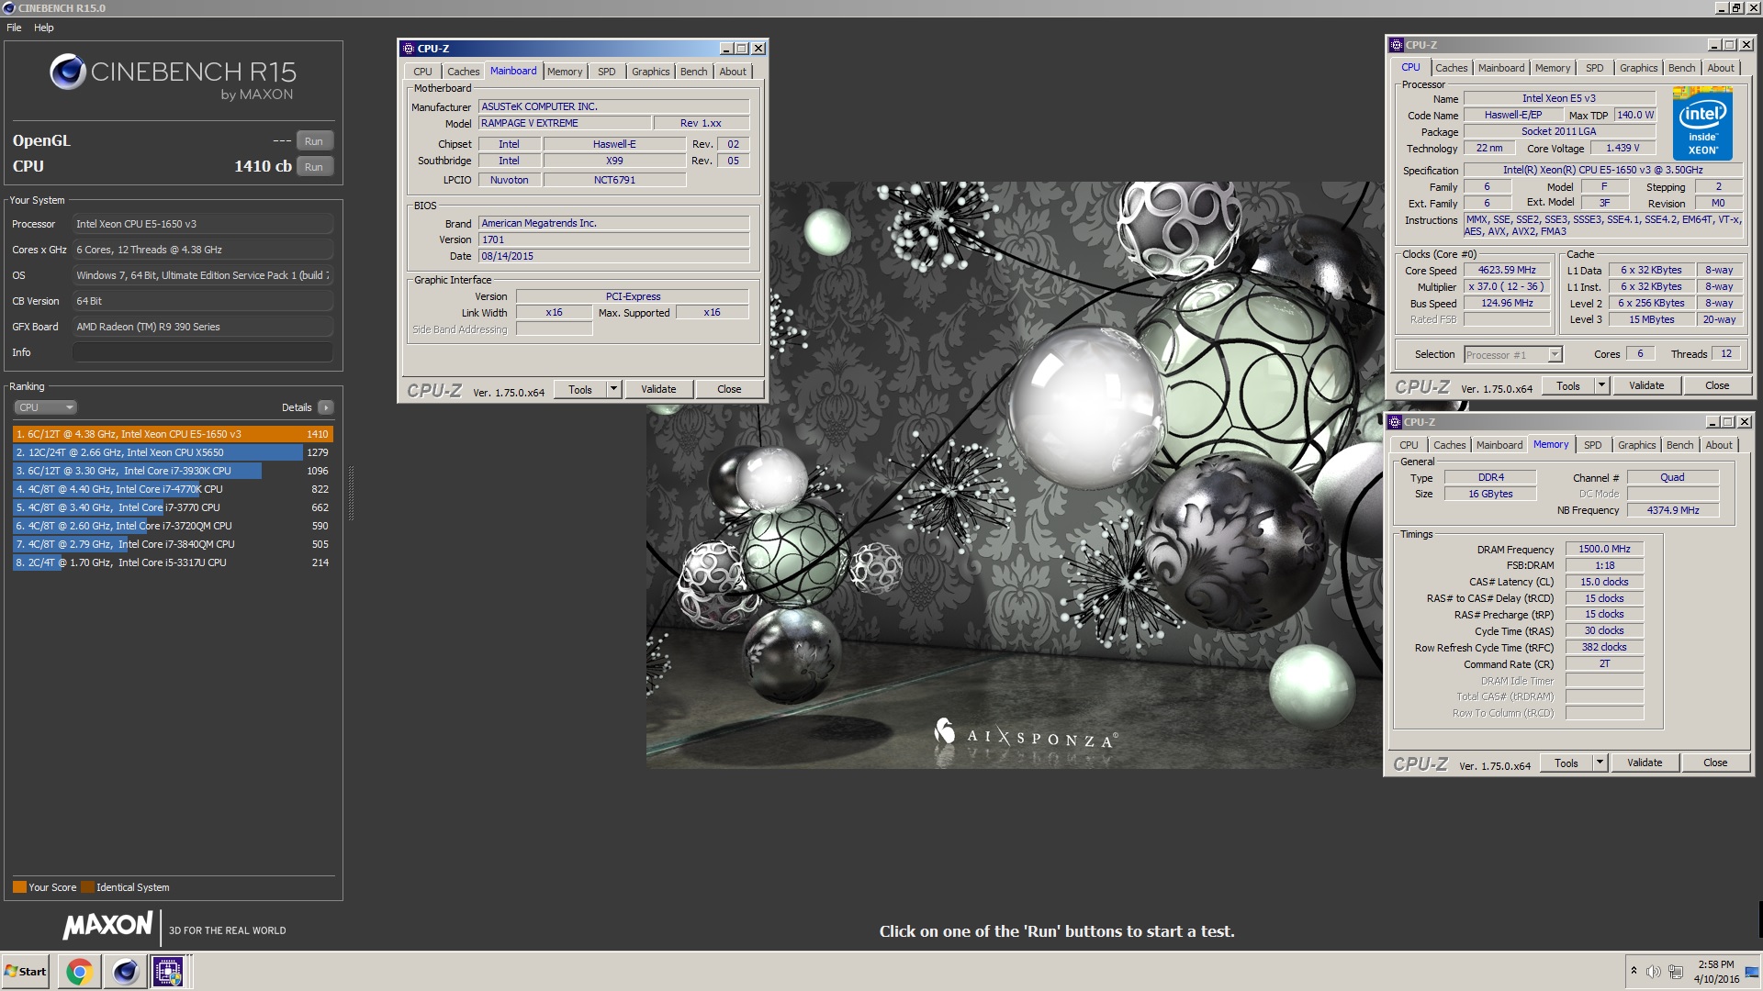Click Close button in Memory CPU-Z window
Viewport: 1763px width, 991px height.
pos(1715,763)
